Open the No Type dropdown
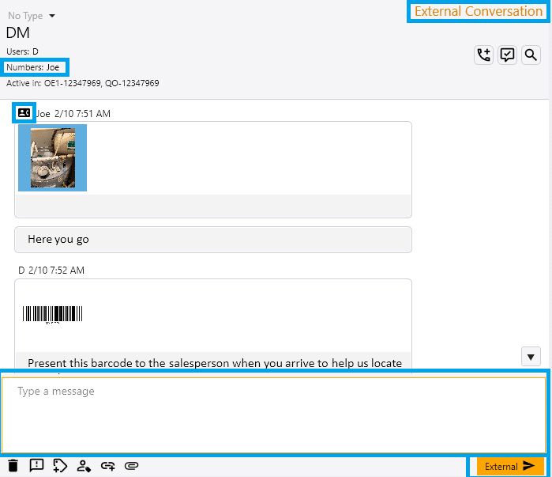The width and height of the screenshot is (552, 477). coord(32,16)
